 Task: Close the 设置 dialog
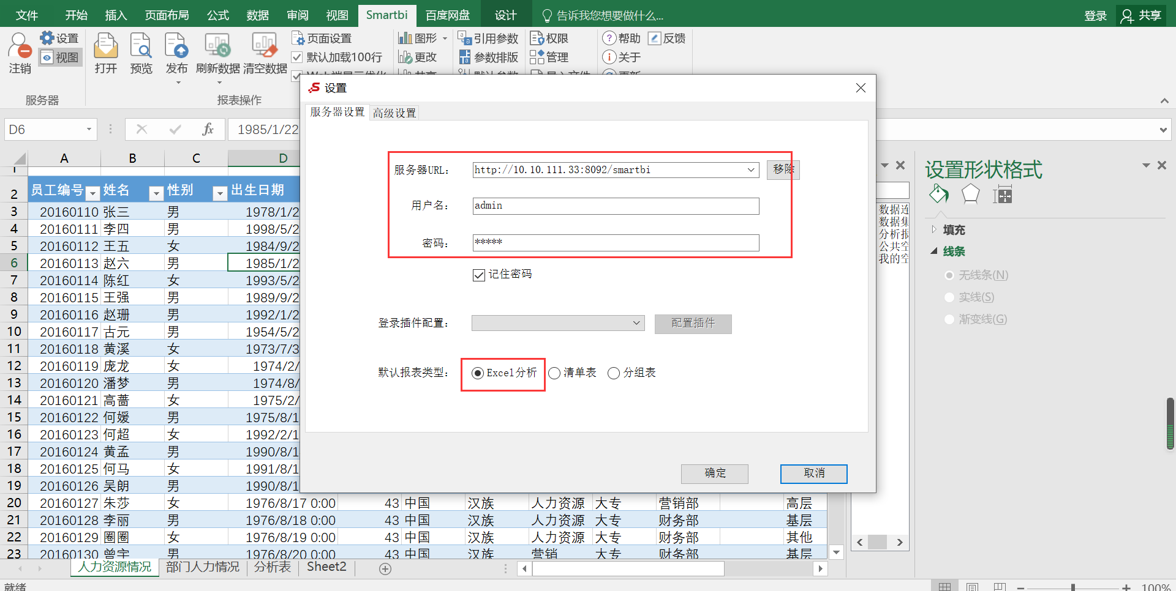861,88
